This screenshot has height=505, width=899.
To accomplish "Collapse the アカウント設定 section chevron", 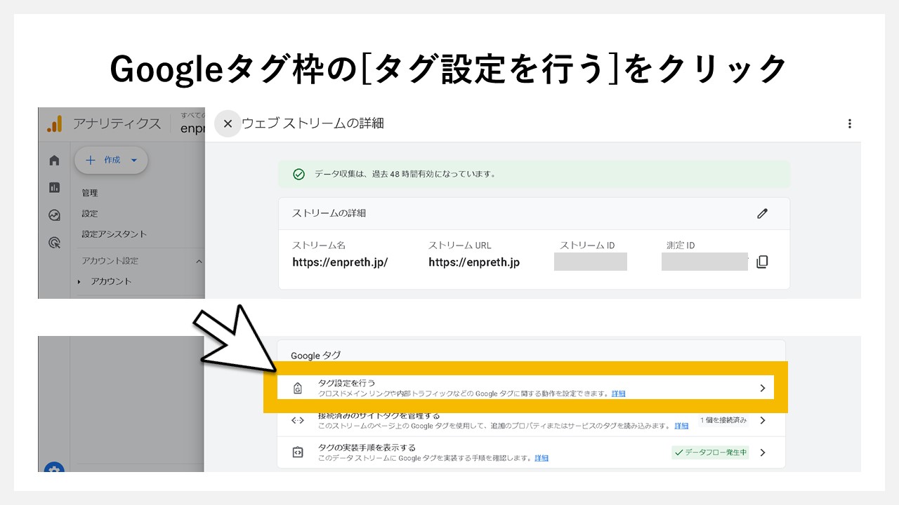I will click(x=197, y=261).
